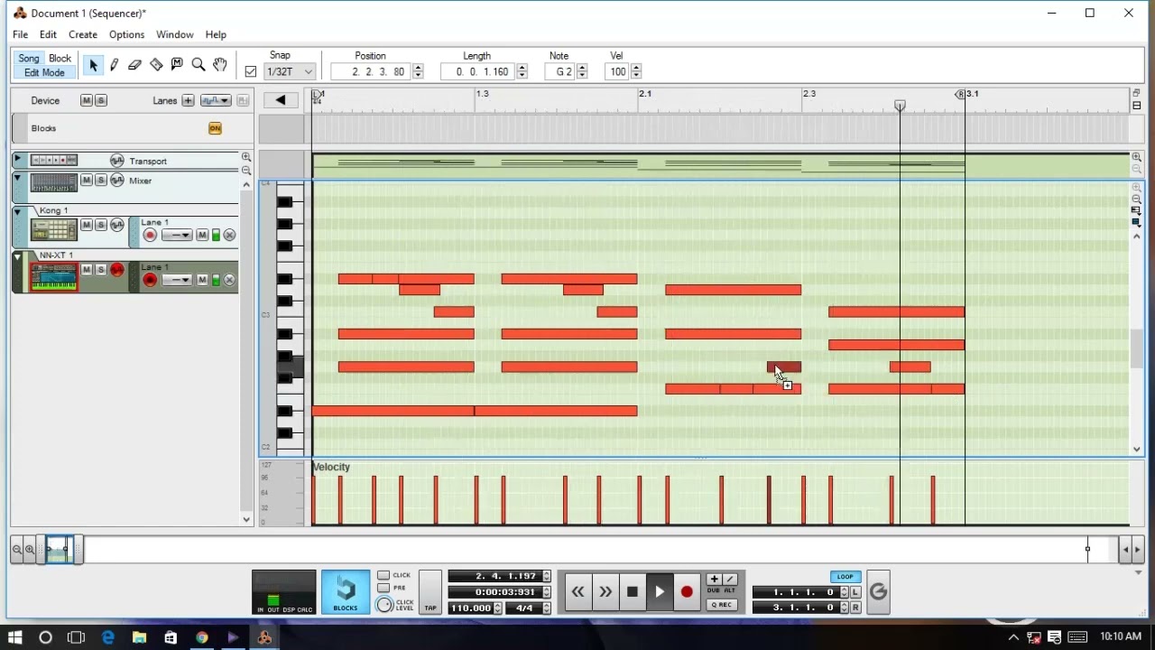The image size is (1155, 650).
Task: Click the Click Level knob
Action: [x=384, y=605]
